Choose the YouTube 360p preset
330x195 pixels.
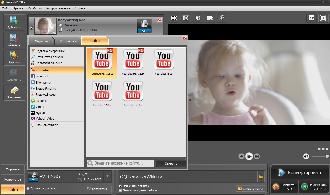(102, 94)
